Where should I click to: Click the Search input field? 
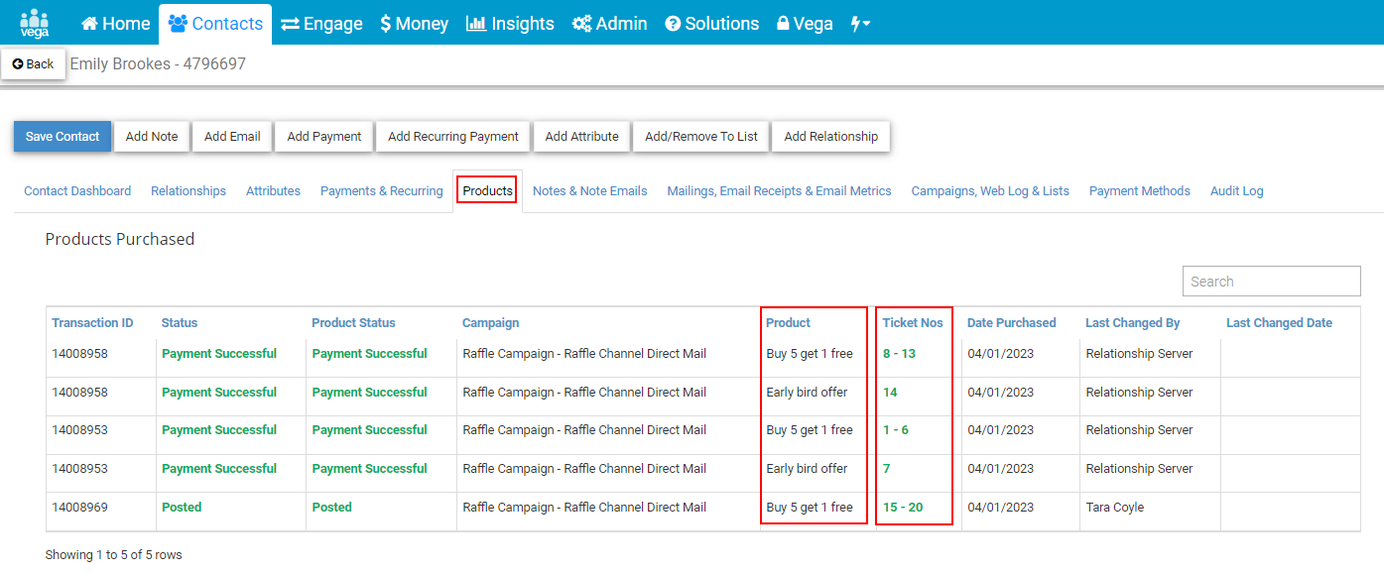(x=1272, y=282)
